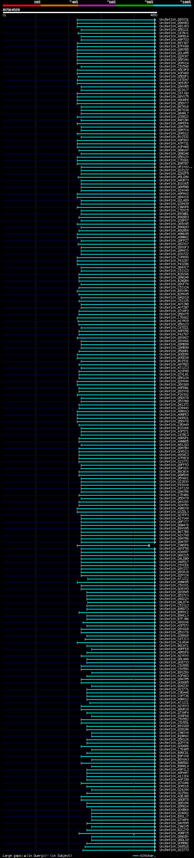Select hit label UniRef100_Q6EU94
Viewport: 194px width, 858px height.
[174, 803]
